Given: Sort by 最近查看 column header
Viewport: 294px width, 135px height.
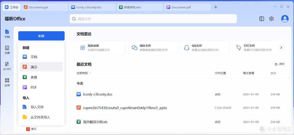Looking at the screenshot, I should click(249, 73).
